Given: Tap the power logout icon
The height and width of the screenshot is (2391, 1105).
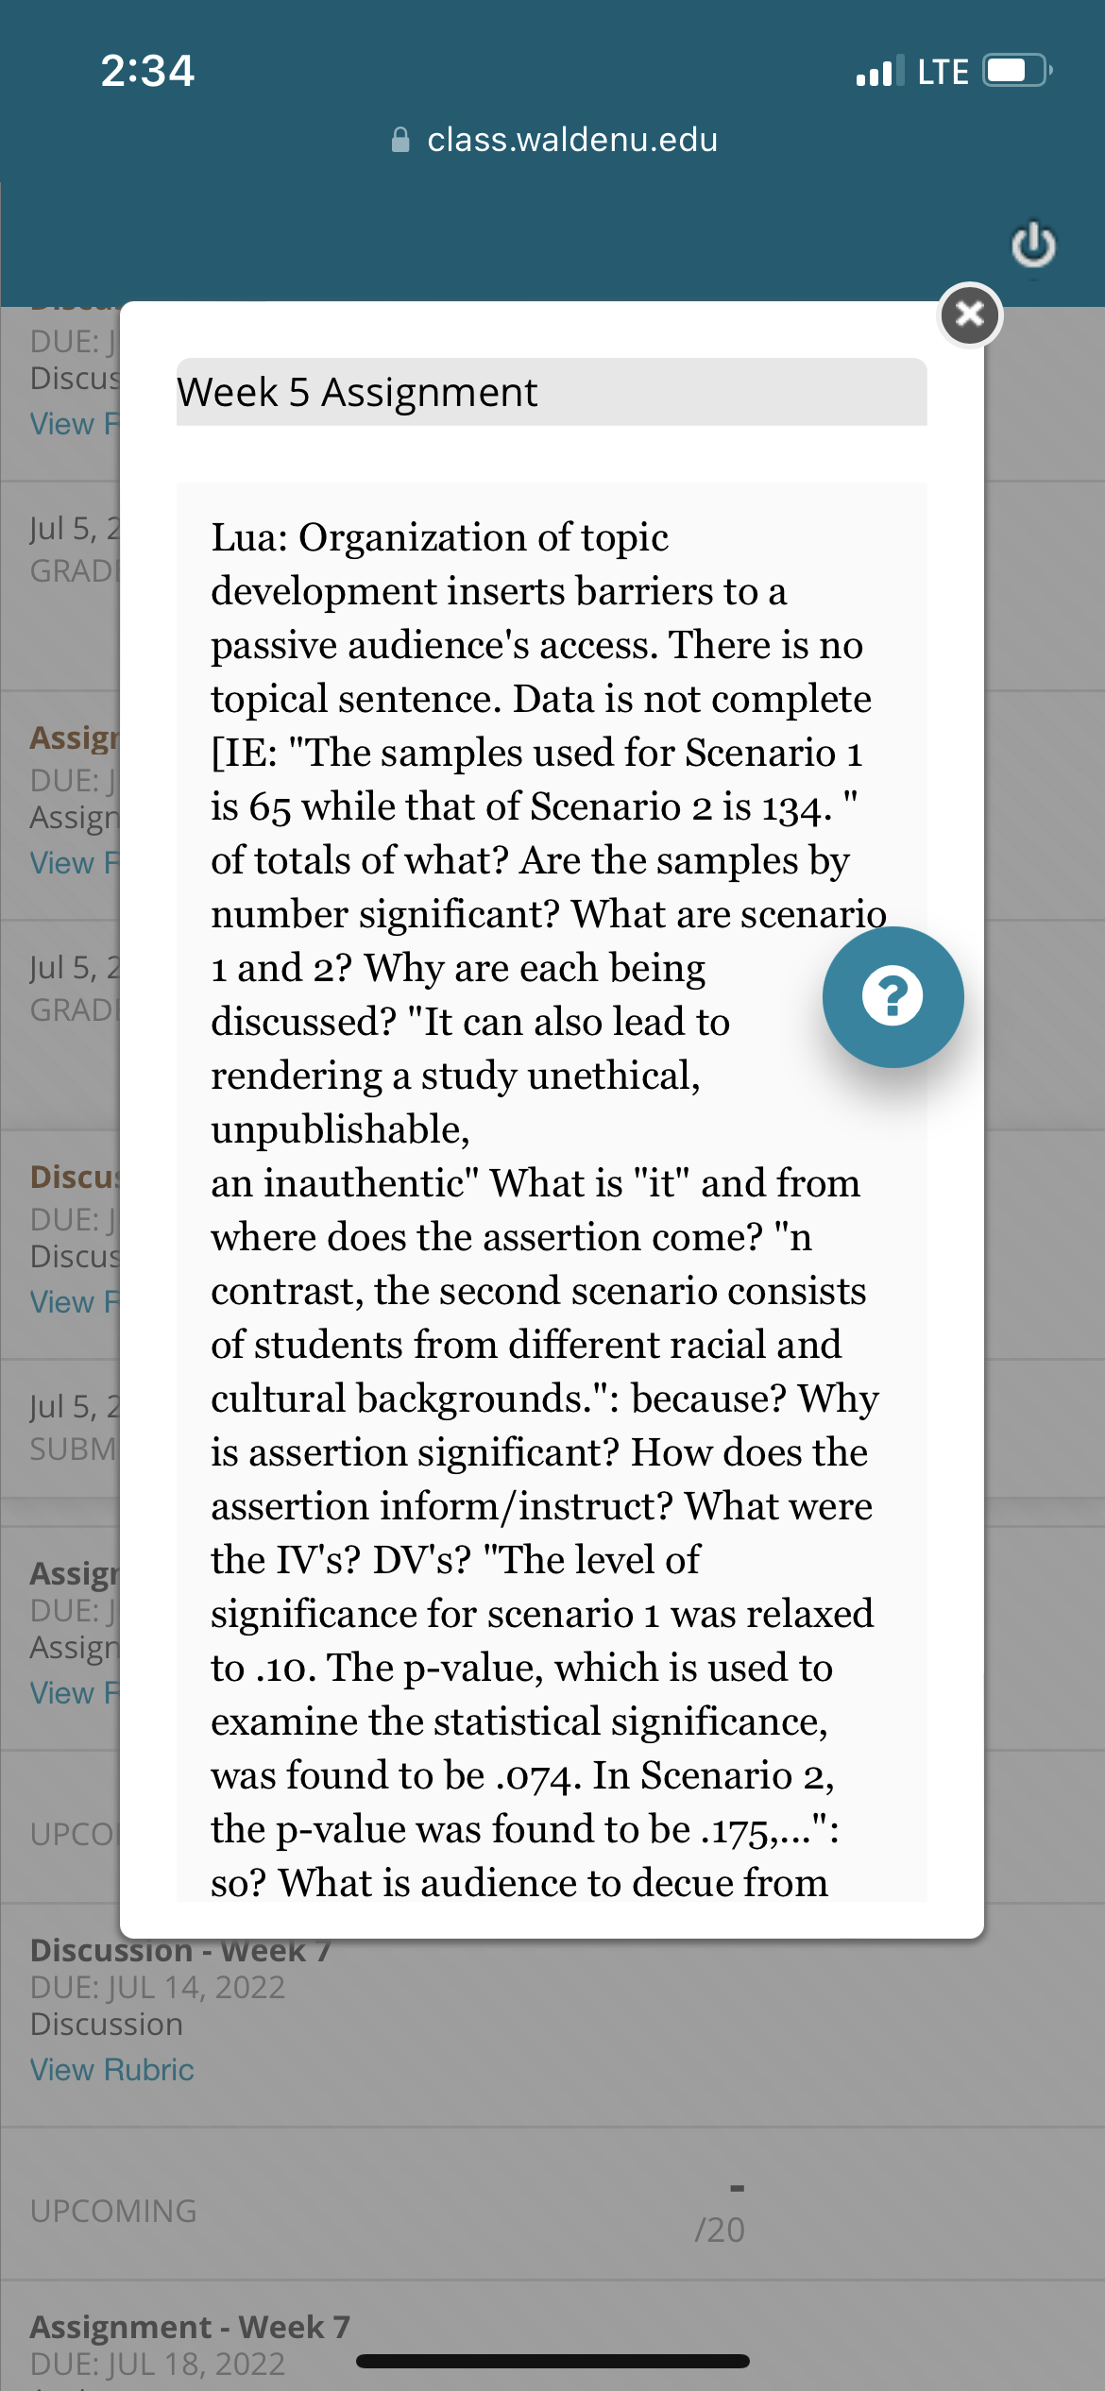Looking at the screenshot, I should click(x=1033, y=245).
